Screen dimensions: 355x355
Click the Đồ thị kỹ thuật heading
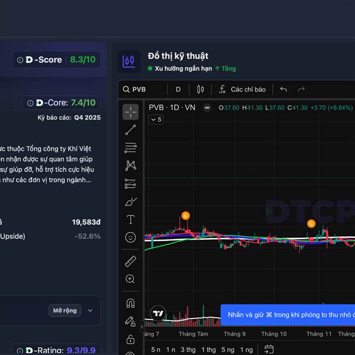pyautogui.click(x=178, y=56)
